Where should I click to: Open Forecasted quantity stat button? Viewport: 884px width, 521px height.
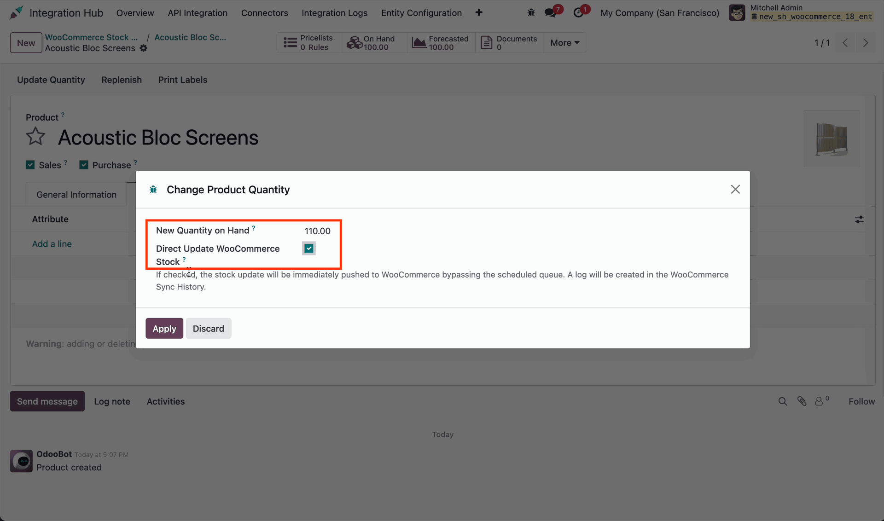click(441, 43)
